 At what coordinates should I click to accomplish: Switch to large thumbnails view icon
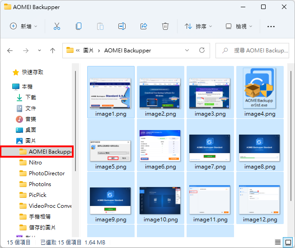pyautogui.click(x=288, y=242)
